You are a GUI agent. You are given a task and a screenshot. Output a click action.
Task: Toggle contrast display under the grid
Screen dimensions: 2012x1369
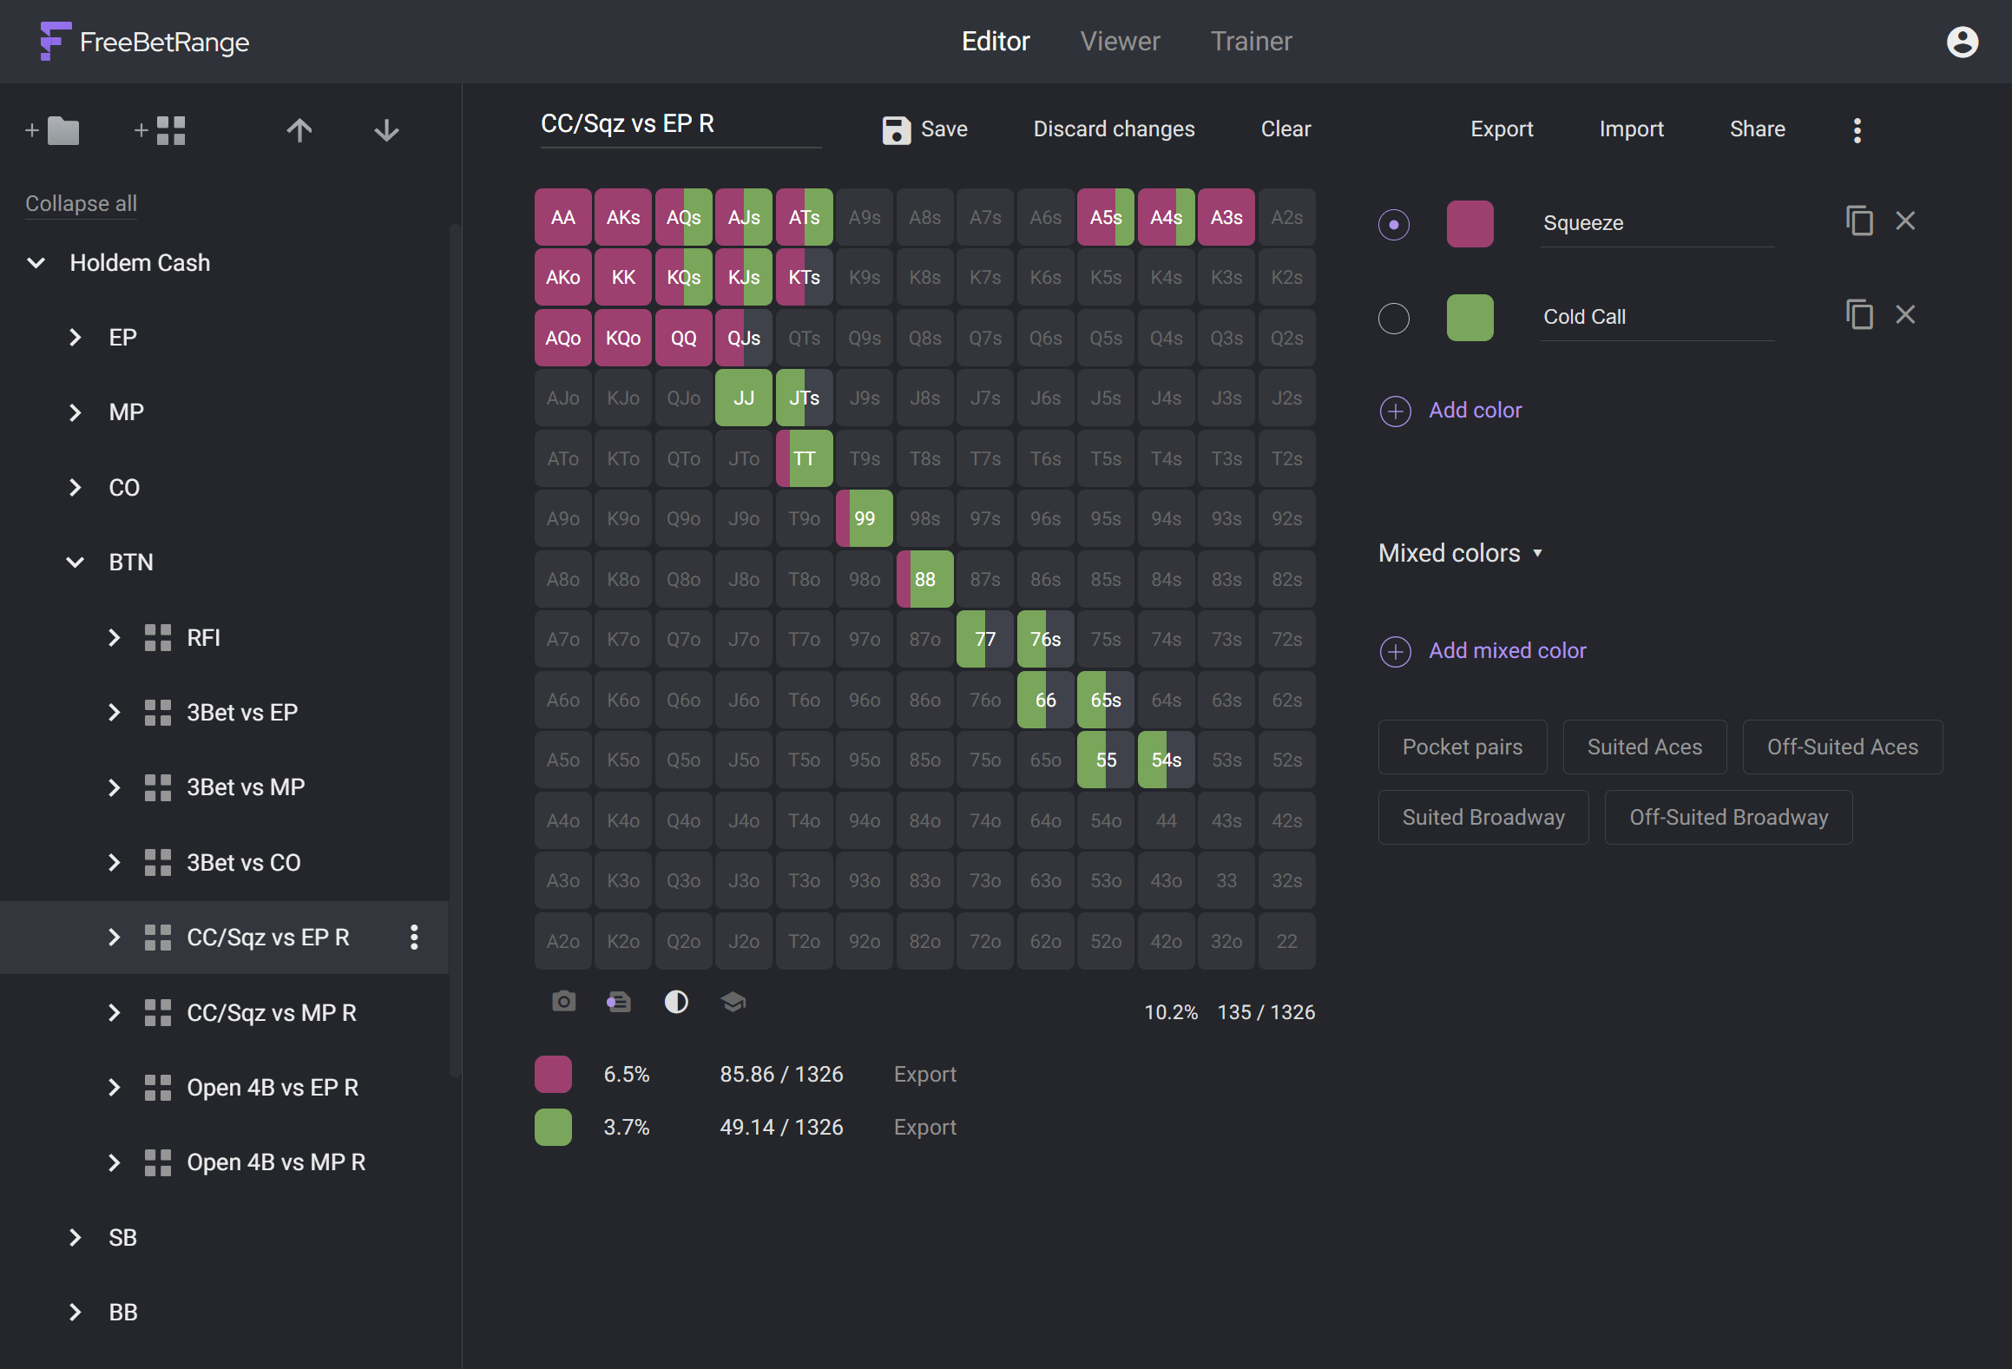point(676,1002)
